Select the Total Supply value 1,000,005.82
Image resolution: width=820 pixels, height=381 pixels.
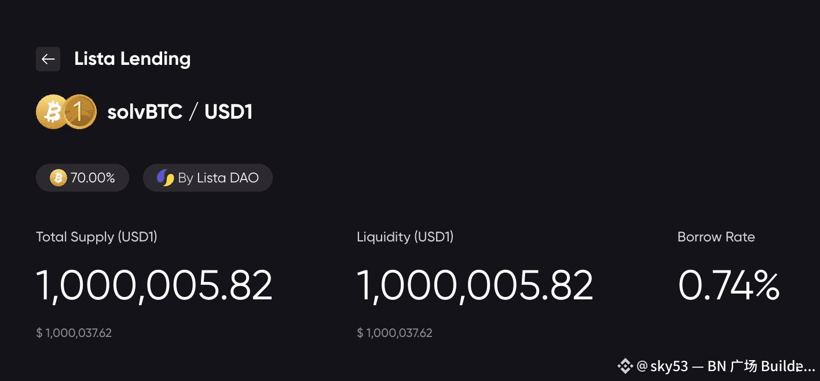[x=154, y=285]
